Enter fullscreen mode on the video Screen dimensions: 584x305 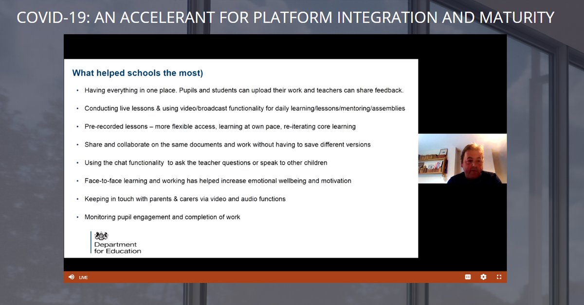click(499, 277)
